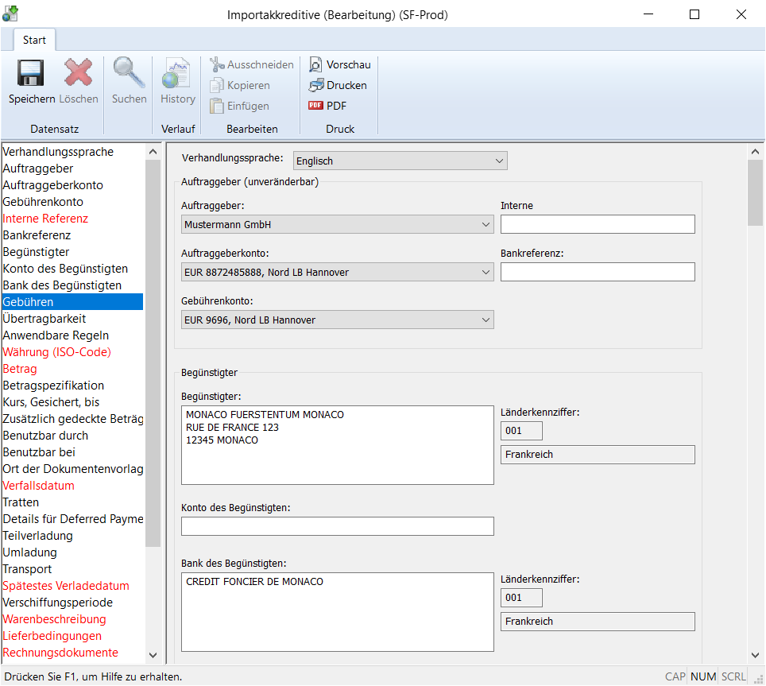Export using the PDF icon

pyautogui.click(x=316, y=106)
